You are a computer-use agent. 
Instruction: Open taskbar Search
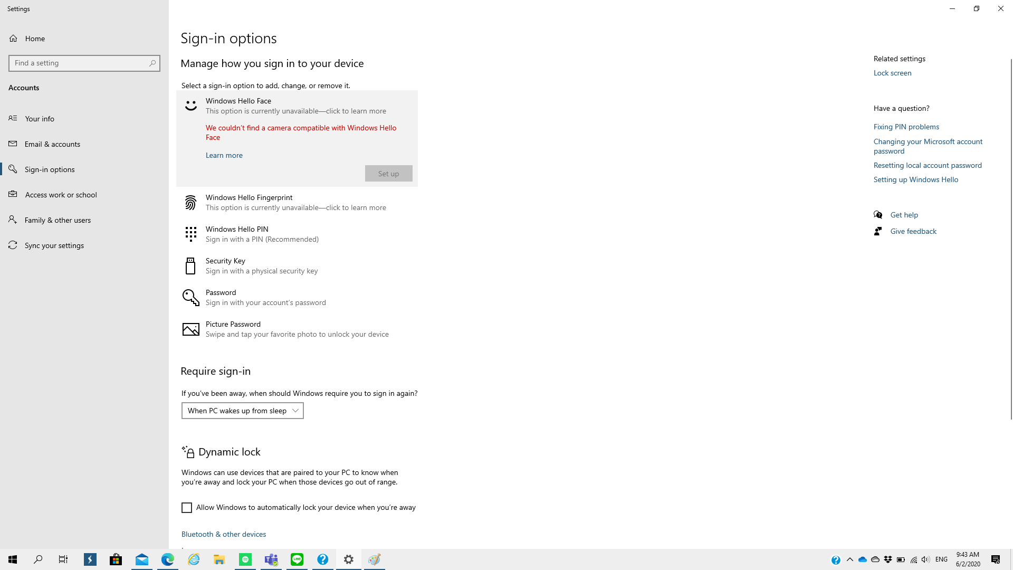point(38,559)
